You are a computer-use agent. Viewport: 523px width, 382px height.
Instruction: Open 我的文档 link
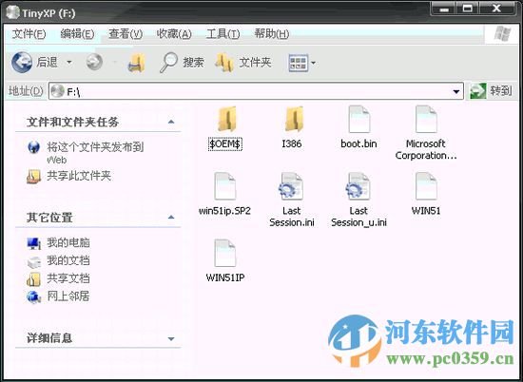68,260
